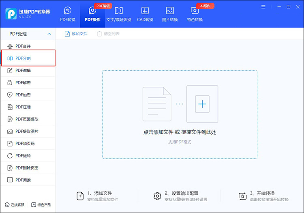Click the PDF阅读 book icon

[10, 180]
